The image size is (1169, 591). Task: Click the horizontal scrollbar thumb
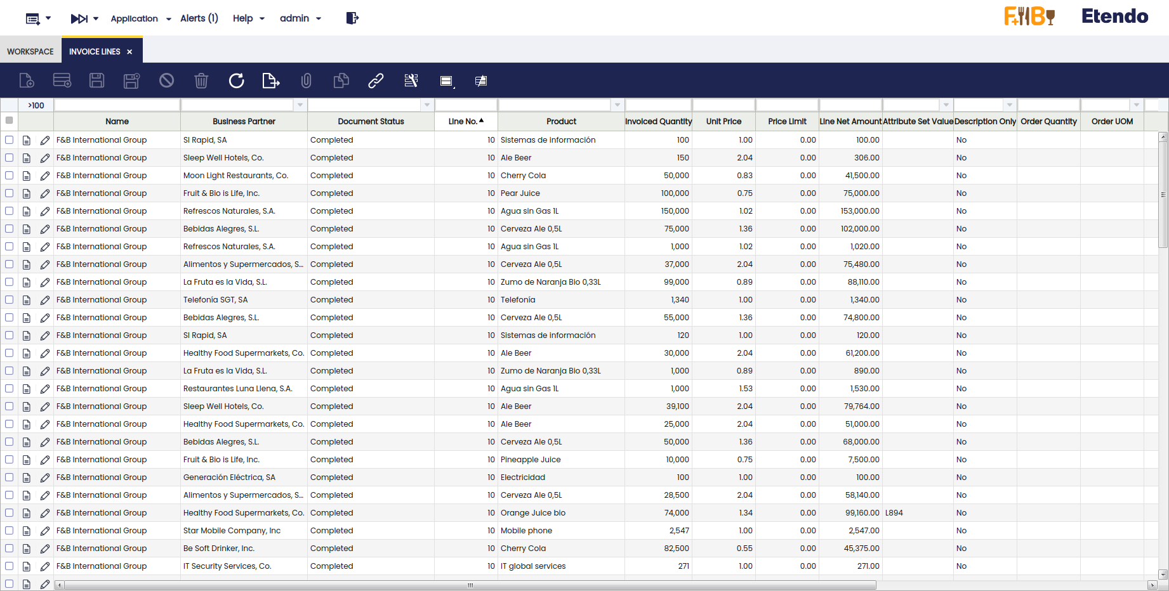click(470, 585)
